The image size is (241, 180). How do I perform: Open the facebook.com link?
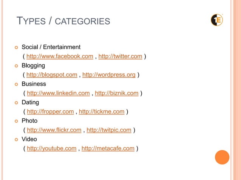[60, 56]
